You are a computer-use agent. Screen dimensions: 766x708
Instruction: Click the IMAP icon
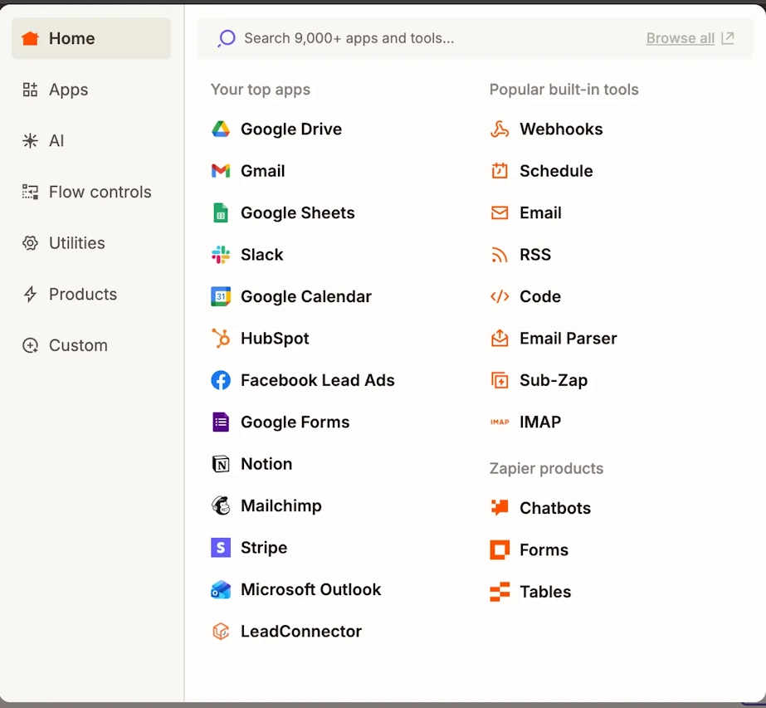click(x=500, y=422)
